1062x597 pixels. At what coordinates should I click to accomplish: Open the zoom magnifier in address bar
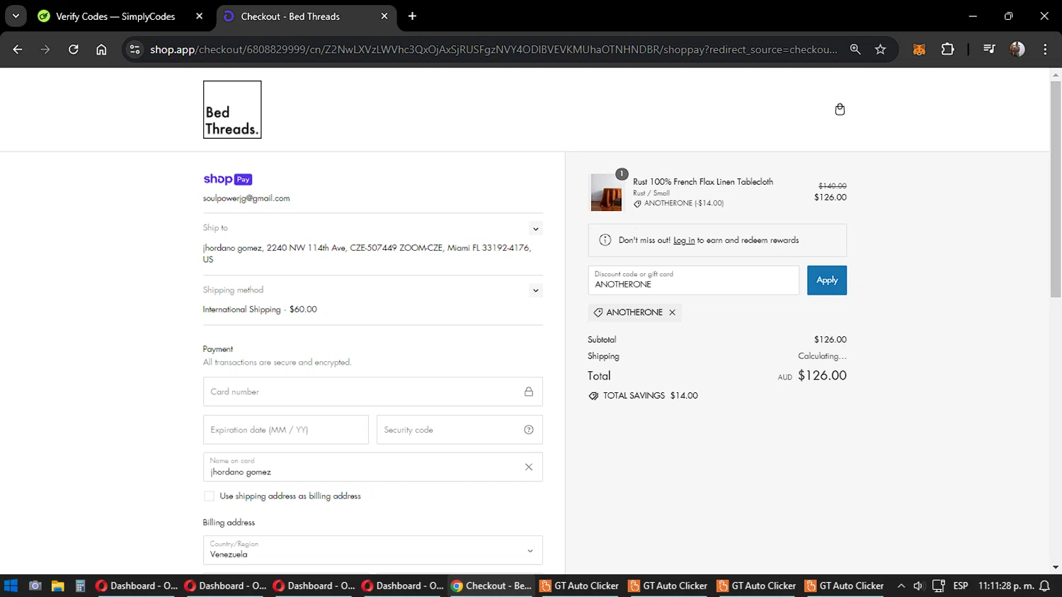click(x=855, y=50)
